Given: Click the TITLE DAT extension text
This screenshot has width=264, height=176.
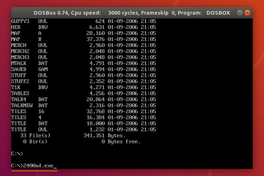Looking at the screenshot, I should tap(43, 123).
